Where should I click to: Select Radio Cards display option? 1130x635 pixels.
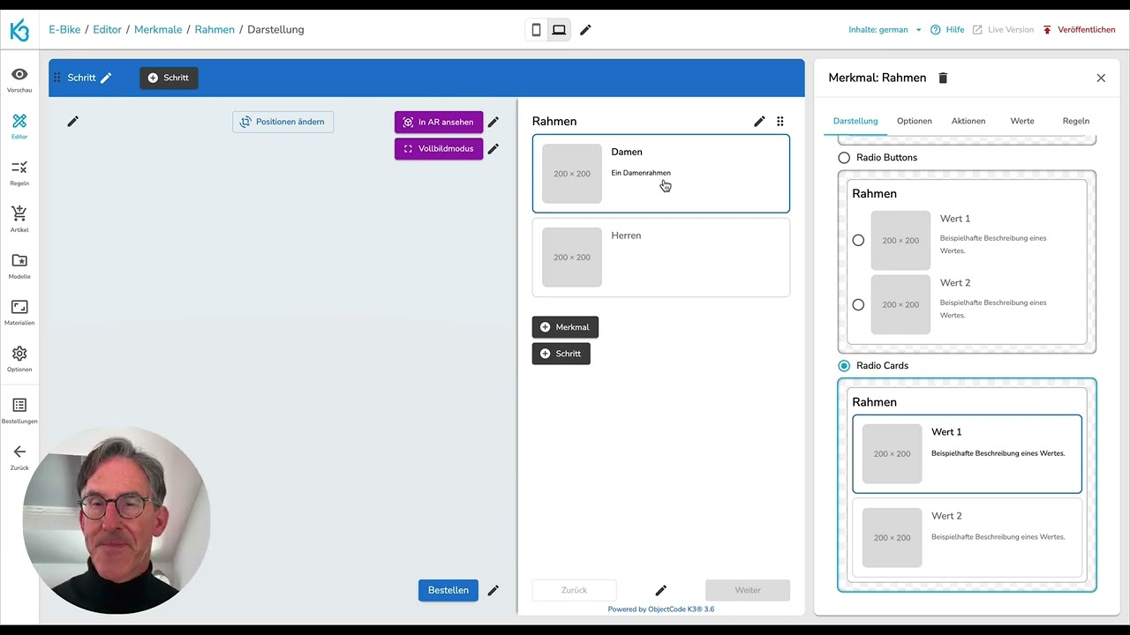(844, 366)
